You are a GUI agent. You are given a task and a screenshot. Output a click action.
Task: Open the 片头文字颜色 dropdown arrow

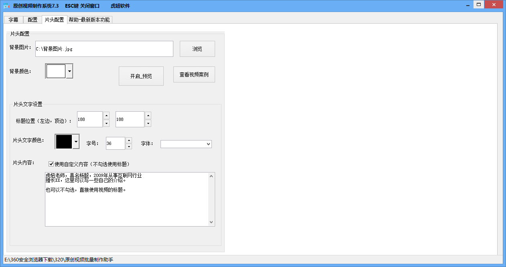[x=76, y=142]
